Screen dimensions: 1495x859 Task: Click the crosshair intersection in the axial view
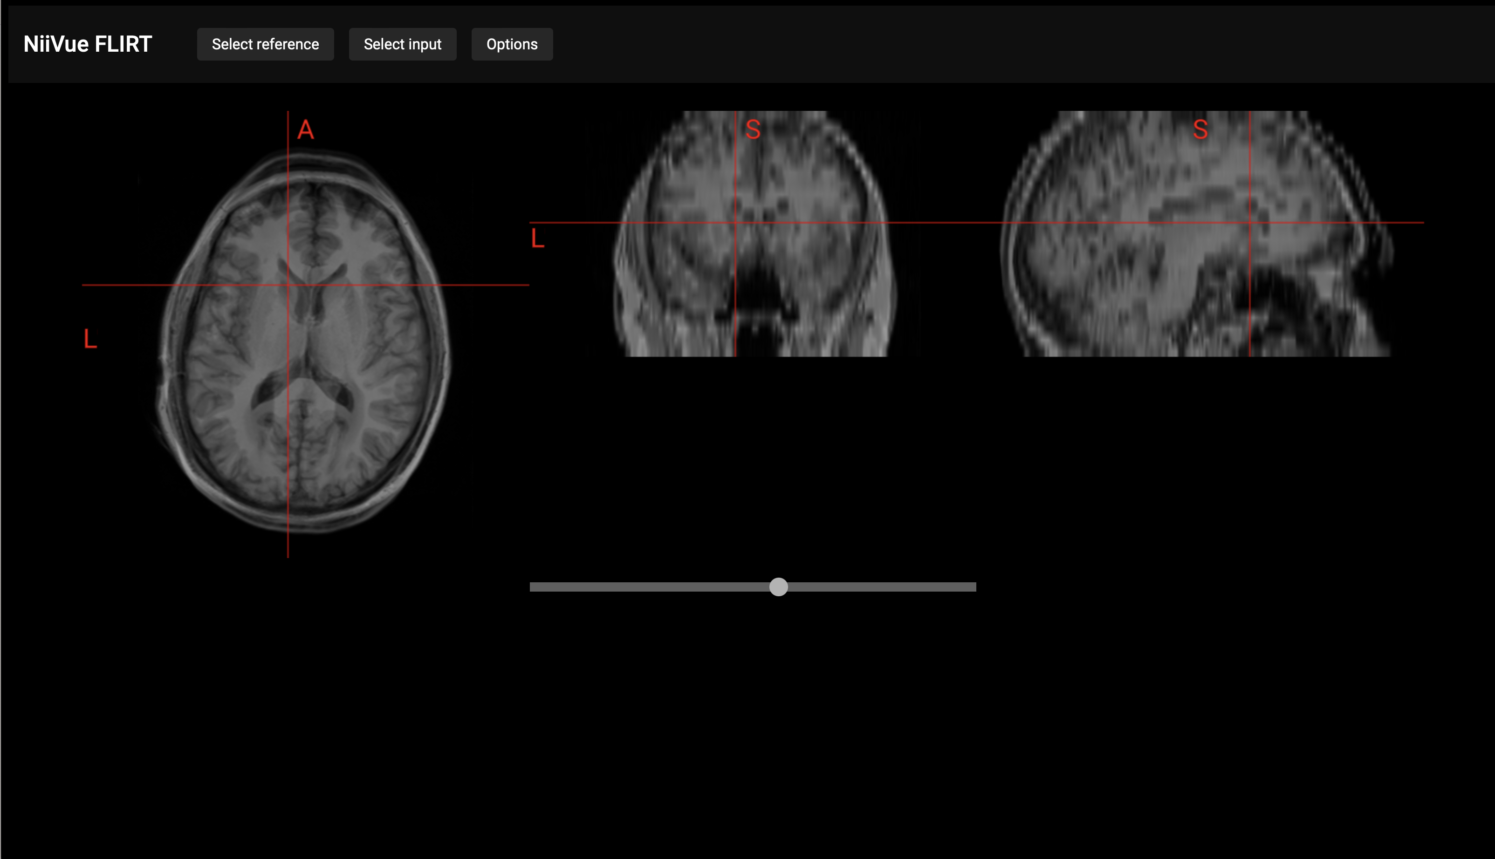(x=288, y=285)
